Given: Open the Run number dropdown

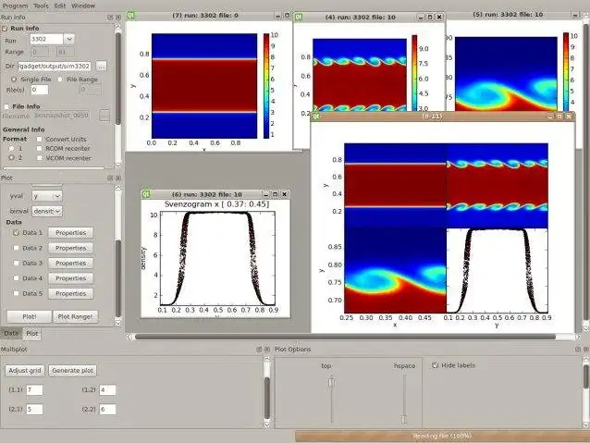Looking at the screenshot, I should coord(69,39).
